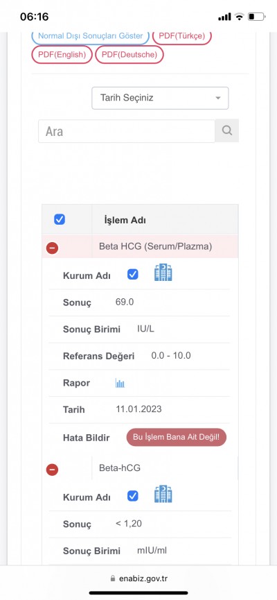Click Normal Dışı Sonuçları Göster button
Screen dimensions: 277x600
click(90, 37)
